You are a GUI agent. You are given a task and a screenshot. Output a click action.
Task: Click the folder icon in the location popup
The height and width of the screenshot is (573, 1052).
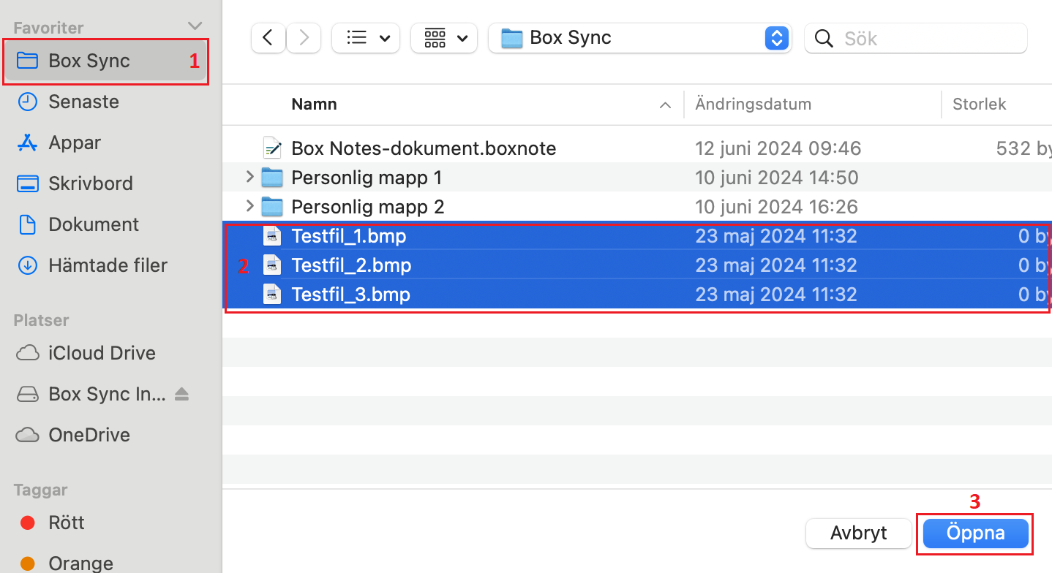tap(511, 38)
